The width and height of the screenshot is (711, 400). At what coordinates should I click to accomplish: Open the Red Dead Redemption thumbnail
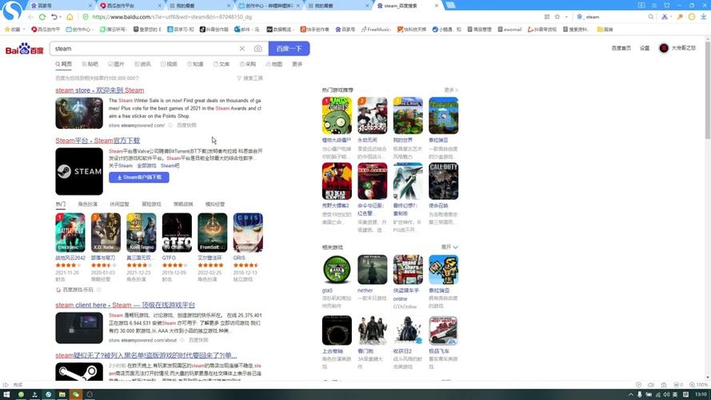point(337,181)
